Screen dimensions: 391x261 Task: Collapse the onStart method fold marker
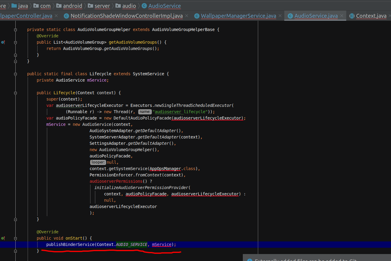(x=15, y=238)
